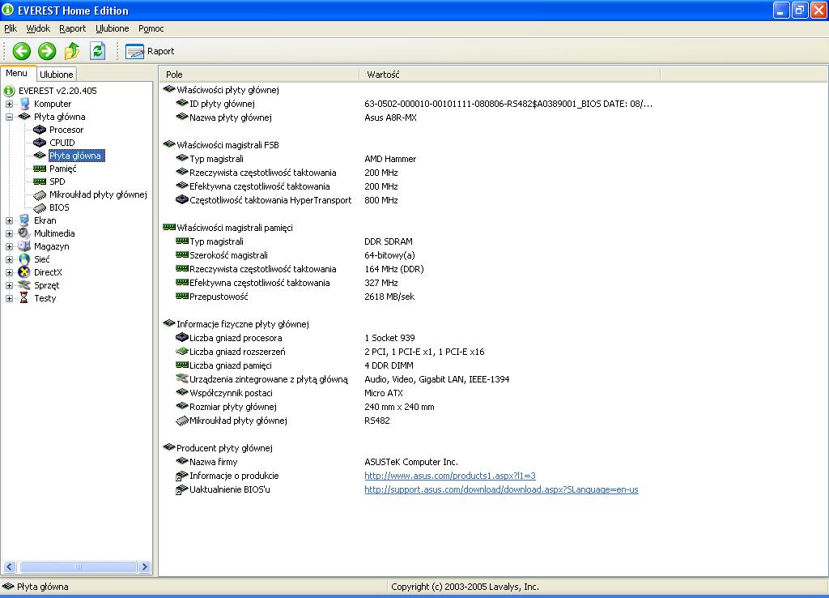Open the Ulubione menu in menu bar
829x598 pixels.
click(112, 28)
